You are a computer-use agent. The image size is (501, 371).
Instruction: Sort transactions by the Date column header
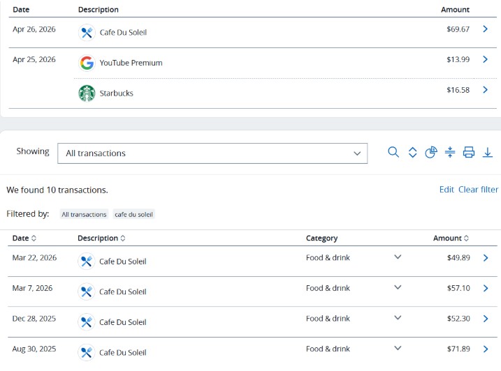pos(24,238)
